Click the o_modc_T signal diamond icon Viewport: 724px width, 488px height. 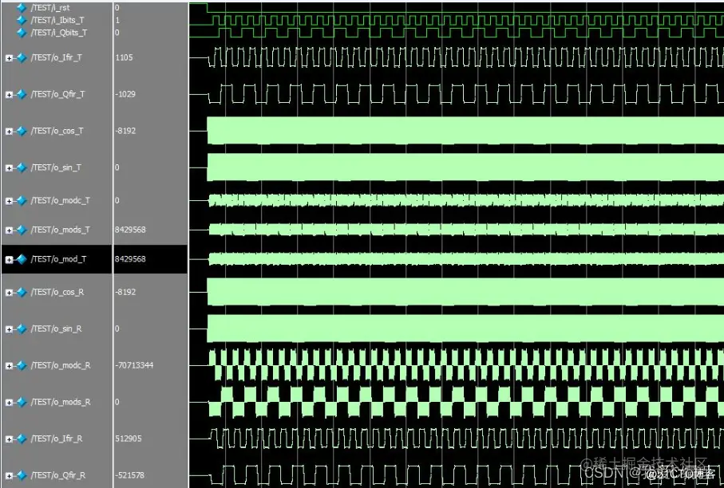point(22,201)
